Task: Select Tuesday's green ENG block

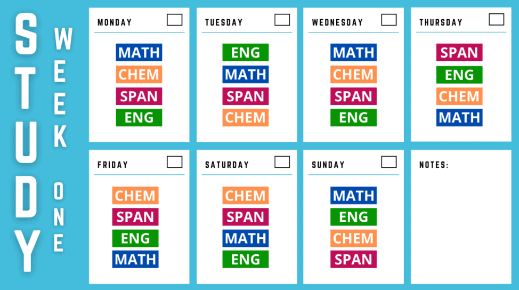Action: click(246, 53)
